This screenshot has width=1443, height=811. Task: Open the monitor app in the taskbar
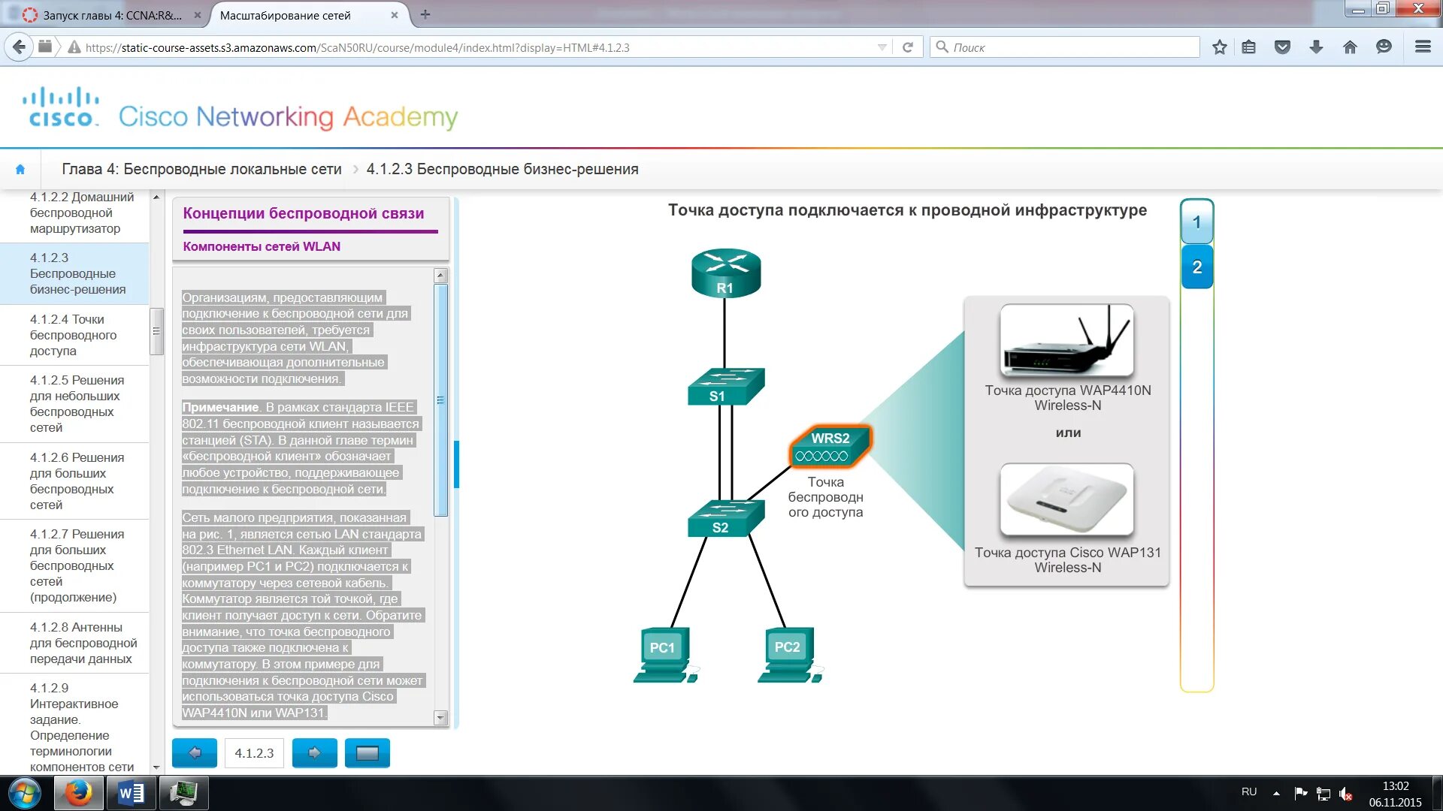183,793
